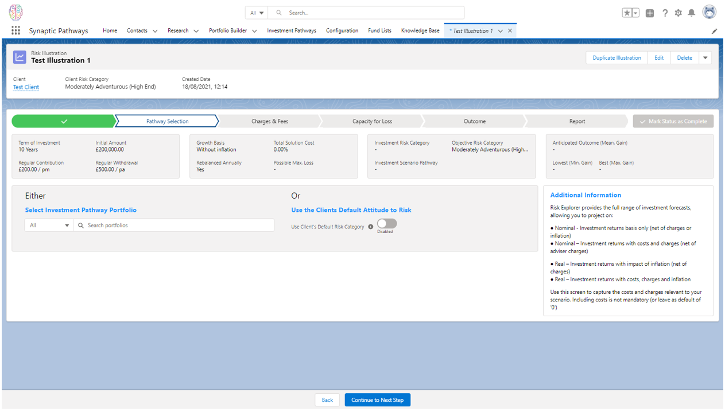
Task: Click Continue to Next Step button
Action: tap(378, 400)
